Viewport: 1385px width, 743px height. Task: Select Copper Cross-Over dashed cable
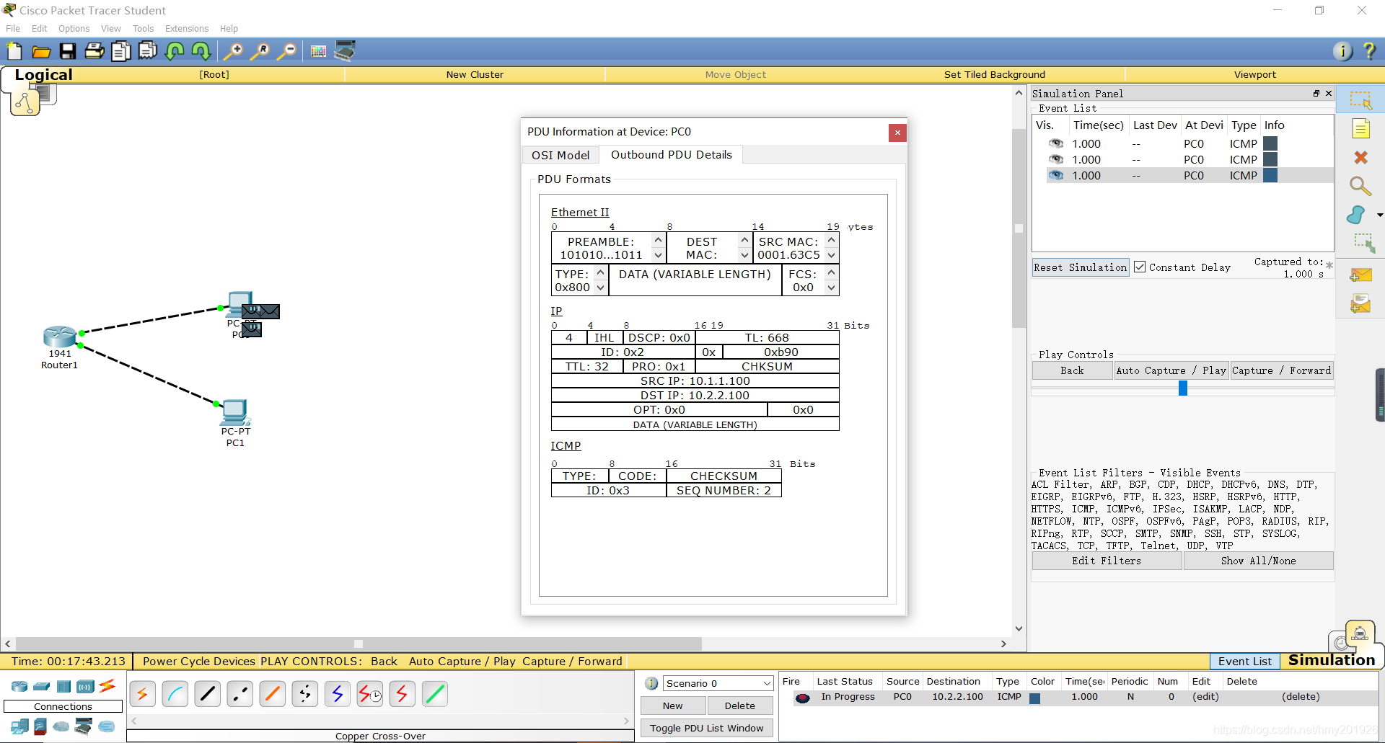(x=240, y=694)
